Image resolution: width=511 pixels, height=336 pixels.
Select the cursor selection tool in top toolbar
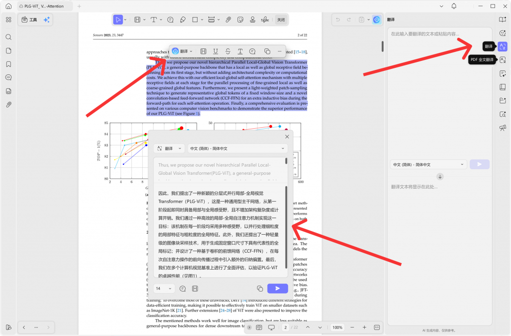coord(118,20)
